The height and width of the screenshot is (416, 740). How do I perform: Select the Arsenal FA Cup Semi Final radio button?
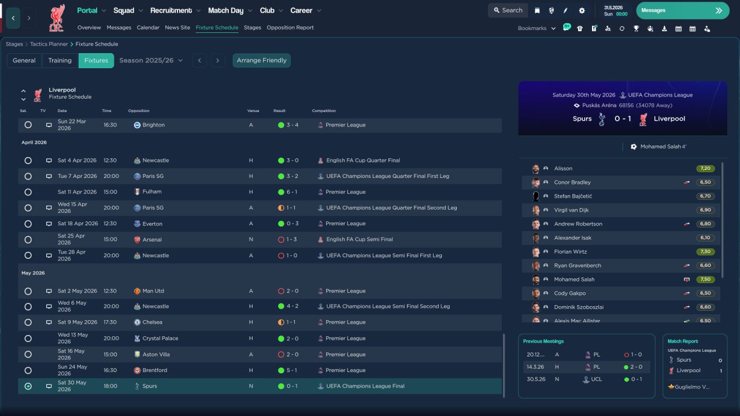point(28,239)
